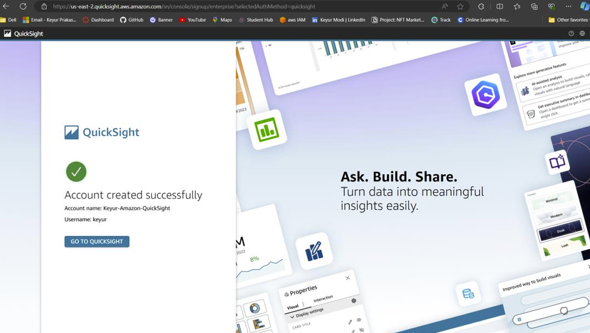
Task: Click the "Ask. Build. Share." headline
Action: coord(399,177)
